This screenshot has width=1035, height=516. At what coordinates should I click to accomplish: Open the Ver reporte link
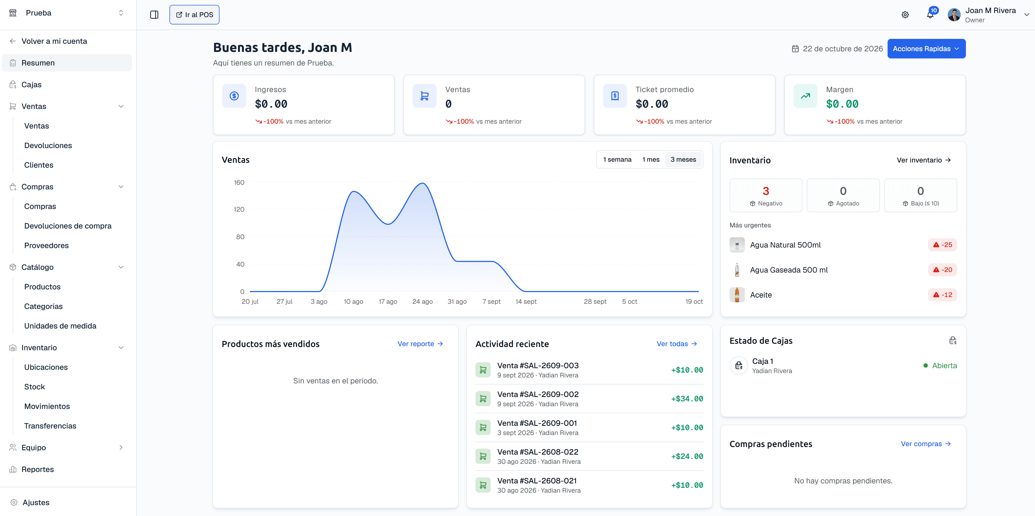tap(420, 344)
